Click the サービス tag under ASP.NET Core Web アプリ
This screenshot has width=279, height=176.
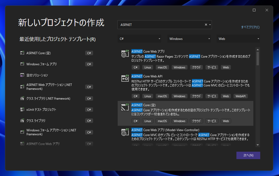212,67
